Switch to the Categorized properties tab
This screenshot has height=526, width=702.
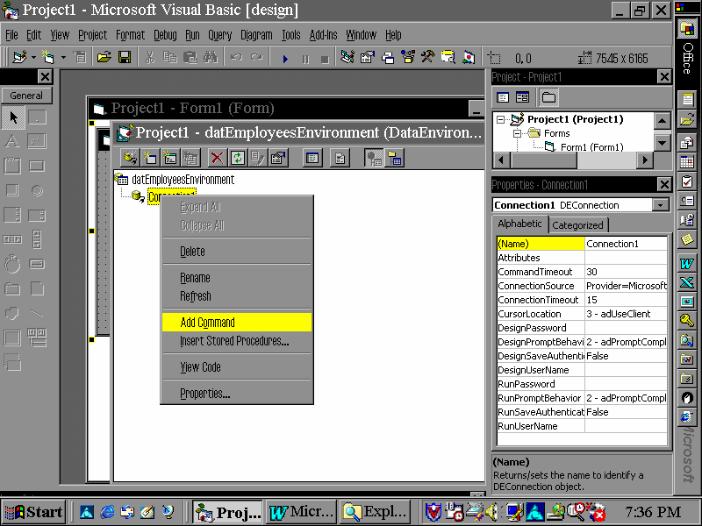click(577, 225)
